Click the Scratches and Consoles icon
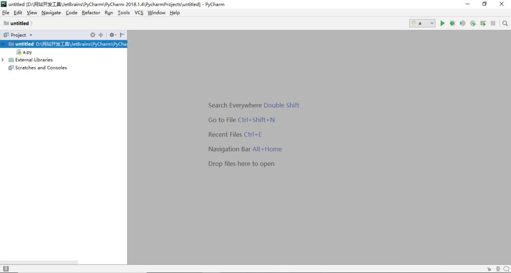511x273 pixels. coord(11,68)
